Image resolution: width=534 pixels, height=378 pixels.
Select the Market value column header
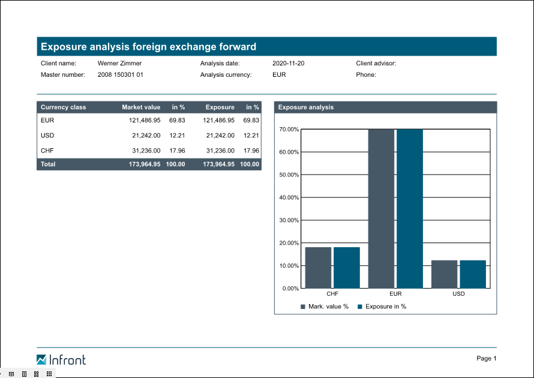141,107
